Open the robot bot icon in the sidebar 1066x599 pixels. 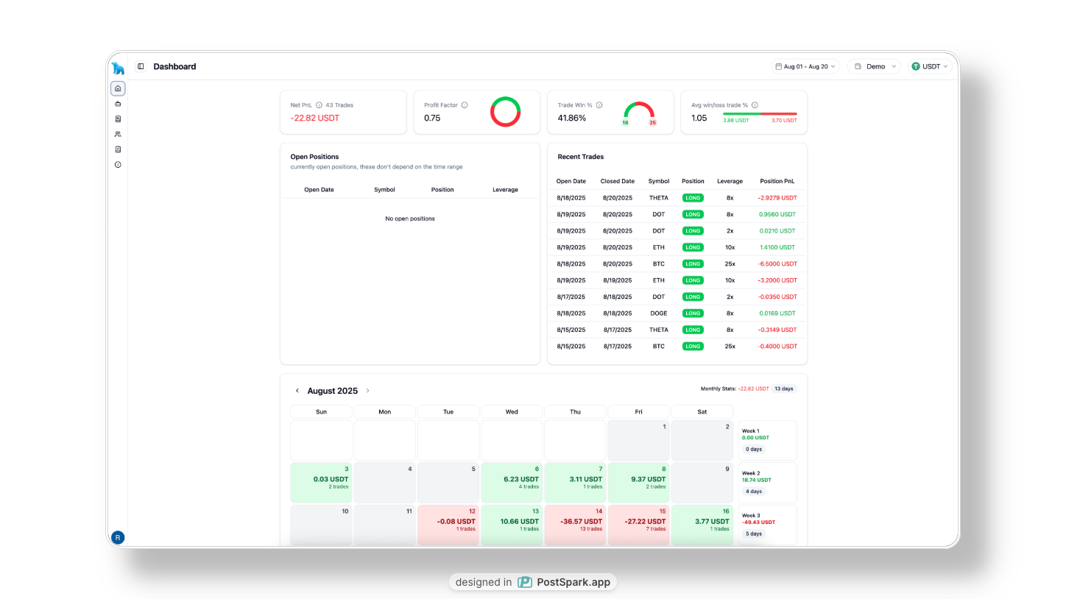(x=118, y=104)
